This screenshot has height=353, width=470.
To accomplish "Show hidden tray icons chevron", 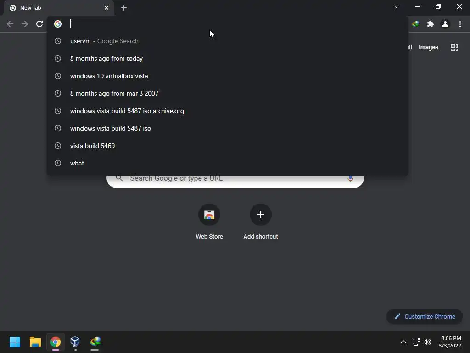I will (403, 342).
